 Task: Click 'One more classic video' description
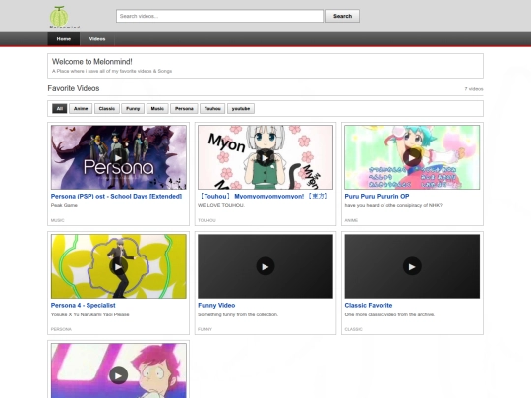coord(389,314)
